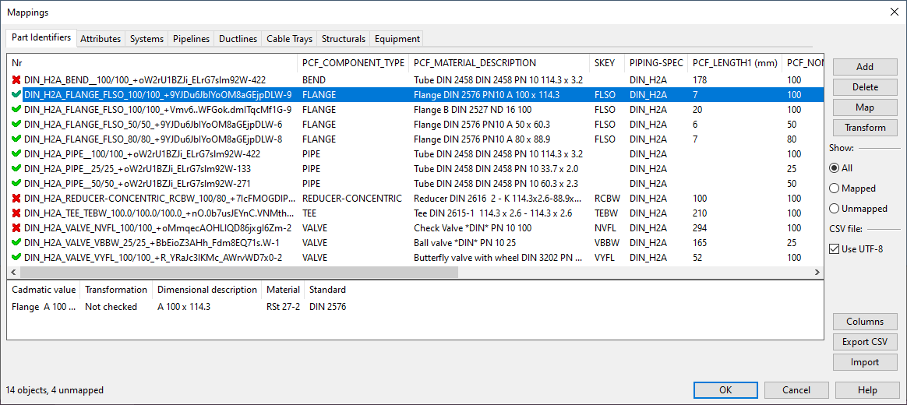Click green checkmark on FLANGE_FLSO_50/50 row
This screenshot has width=907, height=405.
click(16, 125)
